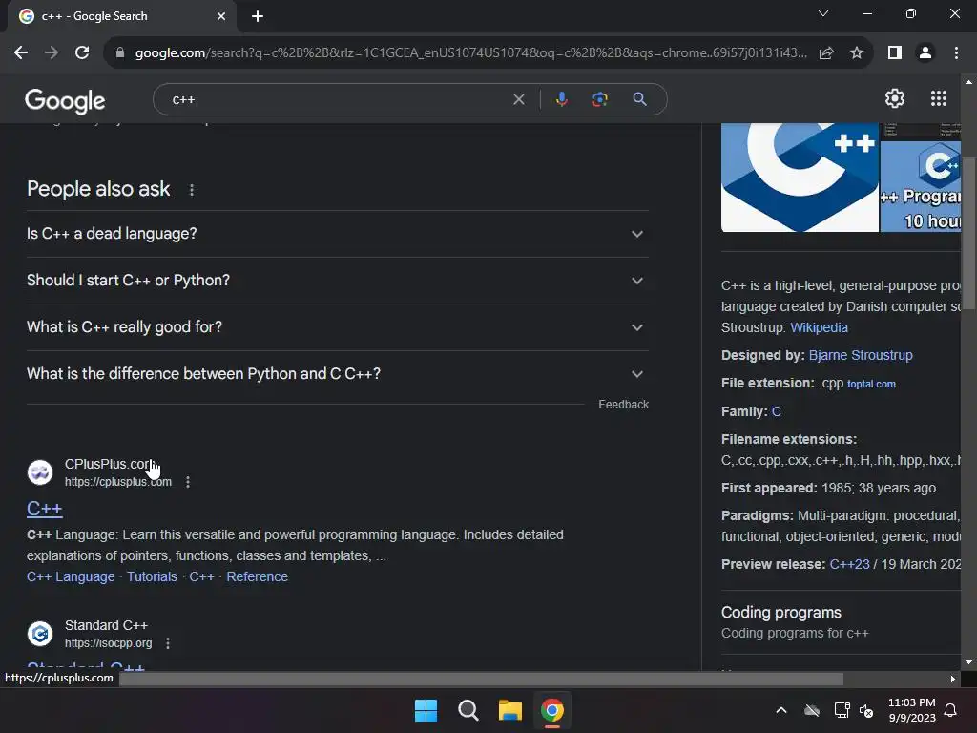Screen dimensions: 977x733
Task: Open the tab search dropdown chevron
Action: (823, 13)
